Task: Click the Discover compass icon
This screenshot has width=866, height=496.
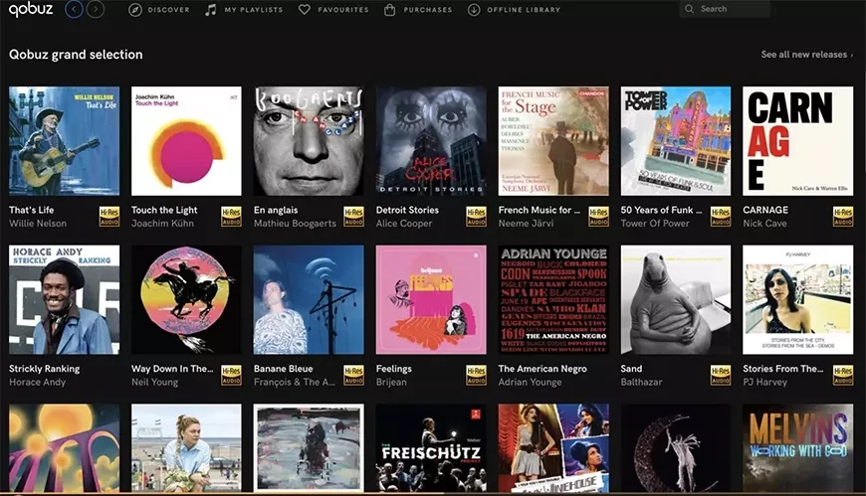Action: click(135, 9)
